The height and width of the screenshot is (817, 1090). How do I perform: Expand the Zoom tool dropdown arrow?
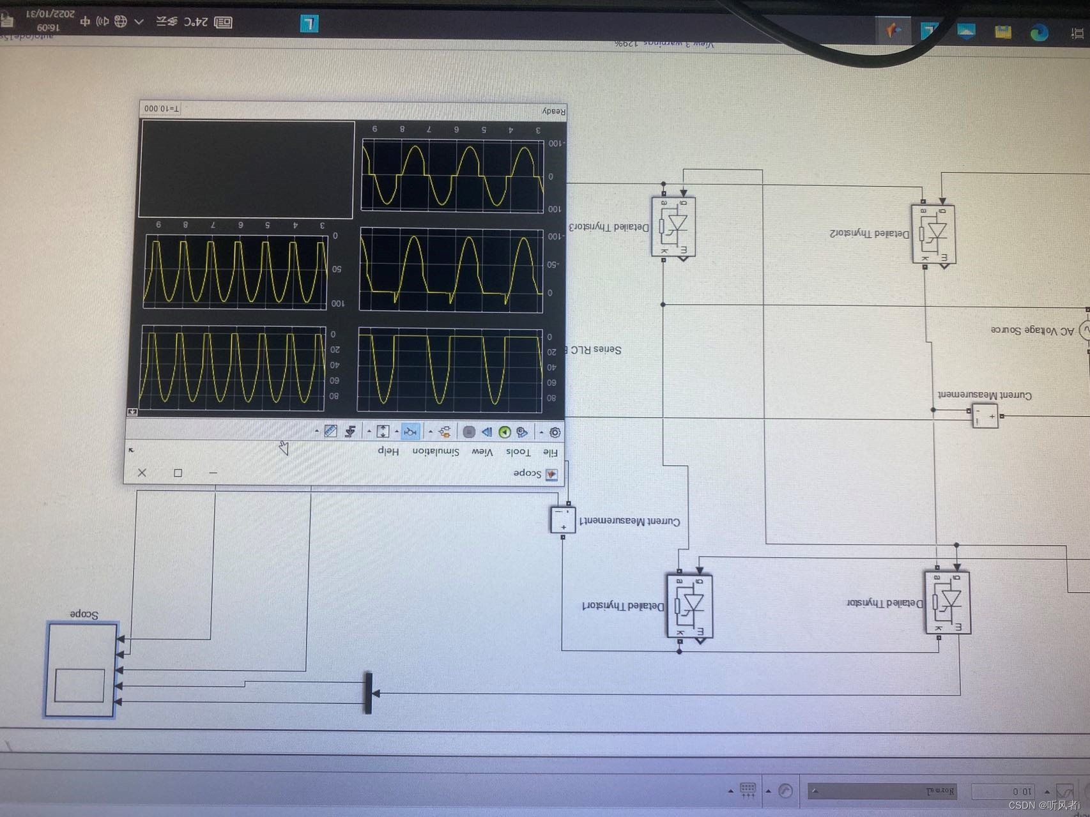tap(395, 432)
